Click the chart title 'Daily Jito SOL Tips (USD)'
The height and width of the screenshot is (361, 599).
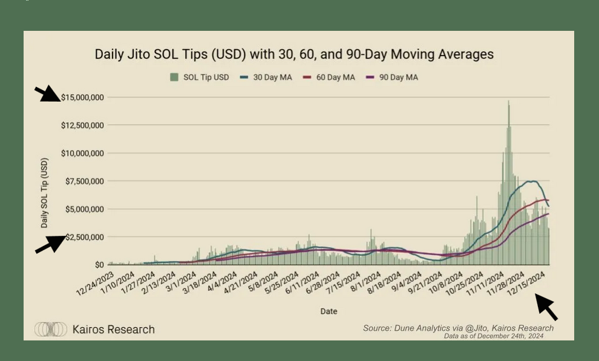[x=171, y=54]
